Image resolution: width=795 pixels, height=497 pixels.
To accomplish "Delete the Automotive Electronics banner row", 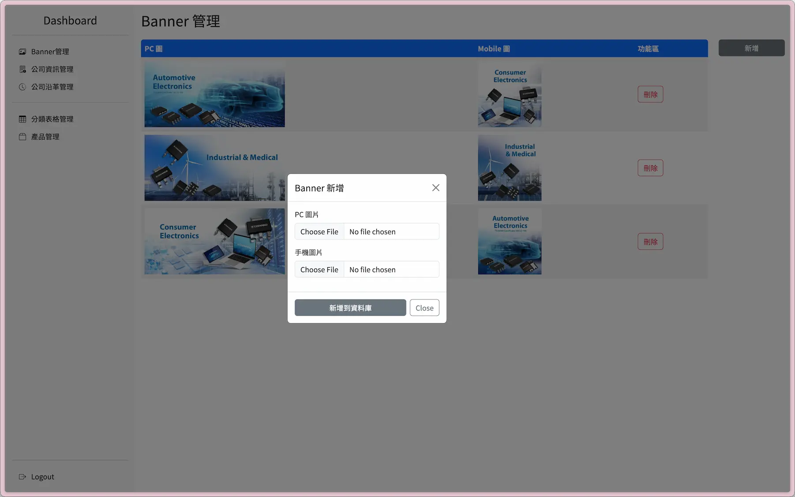I will click(650, 94).
